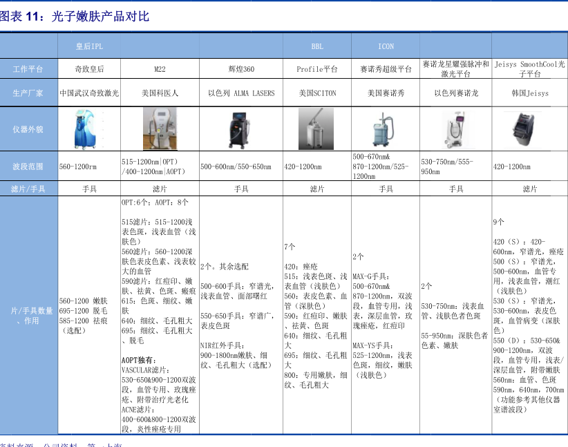Click the 片/手具数量、作用 row header
Viewport: 568px width, 447px height.
[x=28, y=316]
